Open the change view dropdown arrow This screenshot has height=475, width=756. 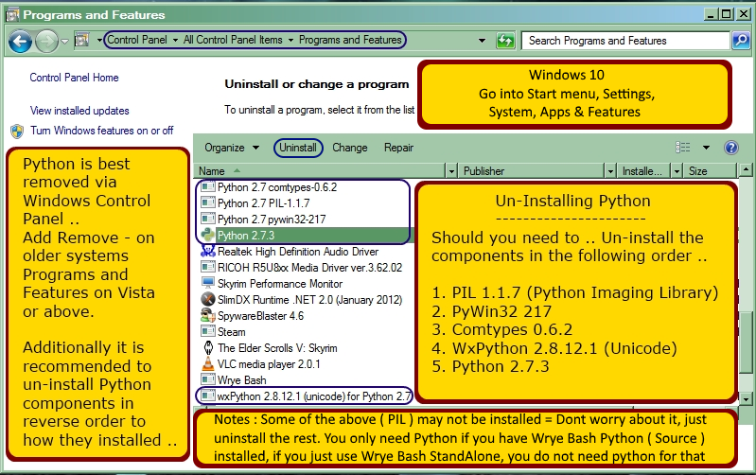(x=706, y=148)
